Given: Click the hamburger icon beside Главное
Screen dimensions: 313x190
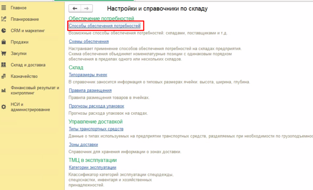Looking at the screenshot, I should pyautogui.click(x=4, y=8).
